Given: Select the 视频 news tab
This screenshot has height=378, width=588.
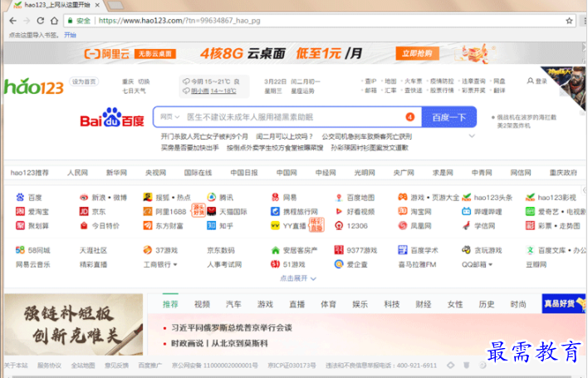Looking at the screenshot, I should (x=202, y=304).
